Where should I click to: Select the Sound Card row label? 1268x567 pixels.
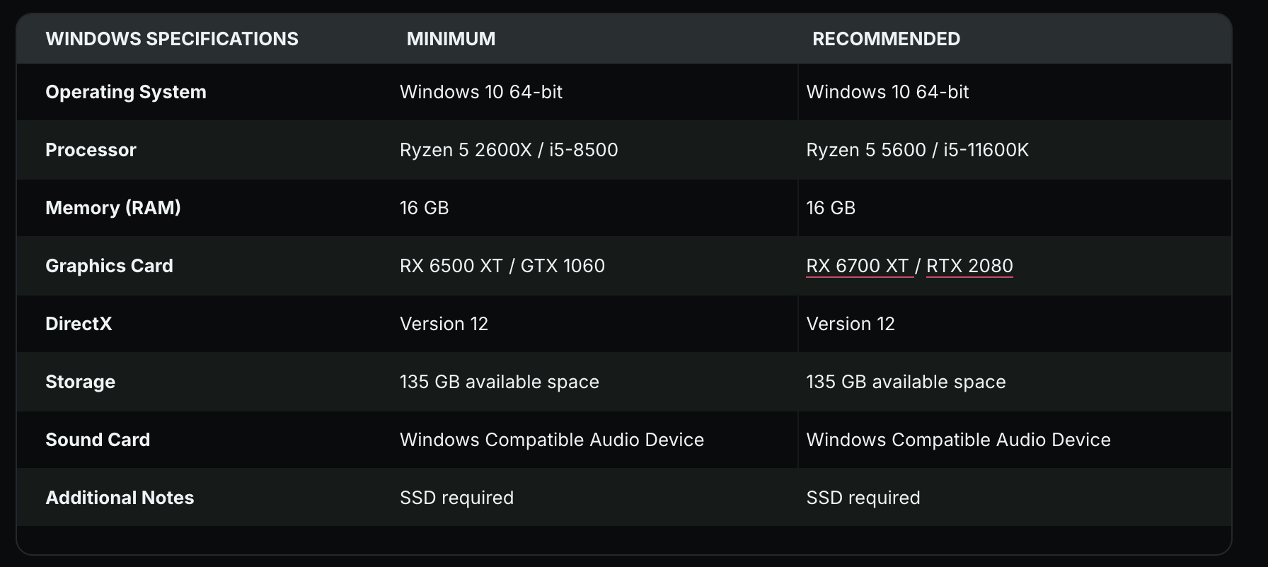click(x=98, y=440)
